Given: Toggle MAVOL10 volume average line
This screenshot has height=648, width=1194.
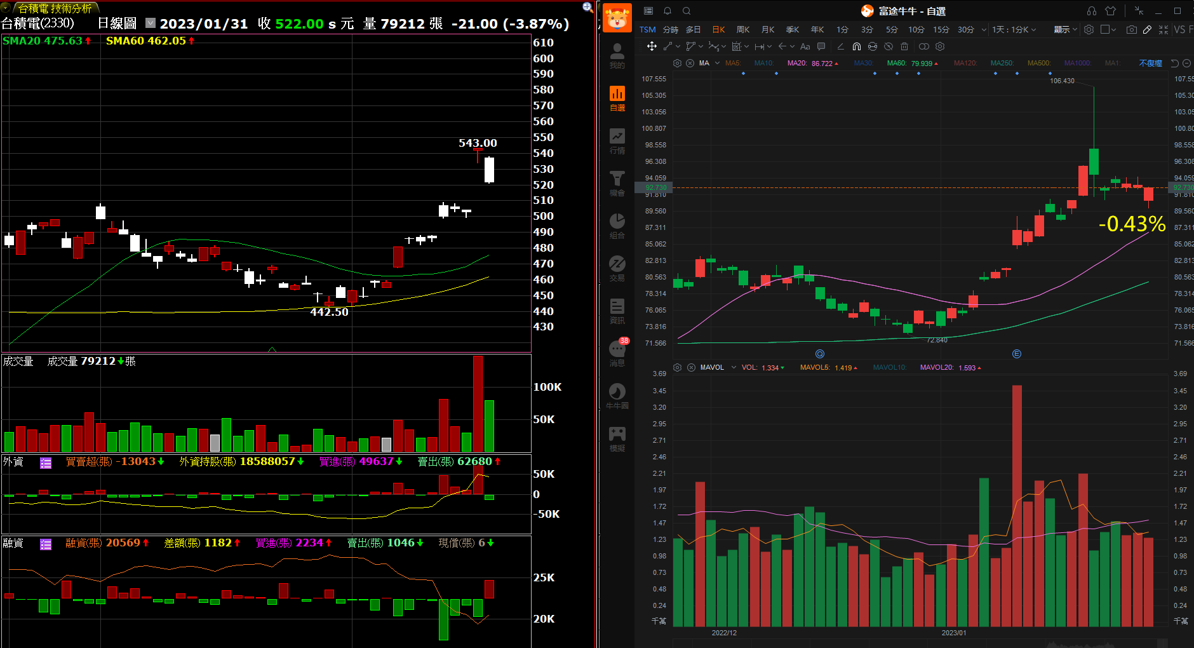Looking at the screenshot, I should pos(890,368).
